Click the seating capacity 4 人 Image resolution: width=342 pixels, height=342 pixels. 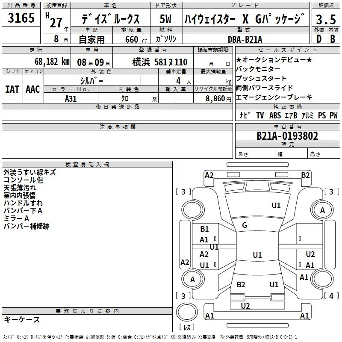(x=184, y=81)
